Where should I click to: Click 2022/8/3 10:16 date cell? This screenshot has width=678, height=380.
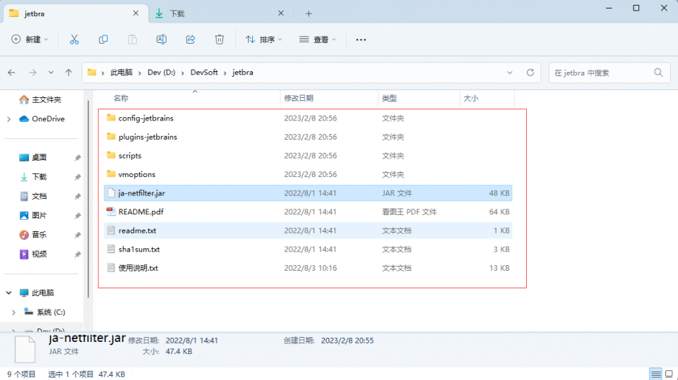[x=311, y=268]
